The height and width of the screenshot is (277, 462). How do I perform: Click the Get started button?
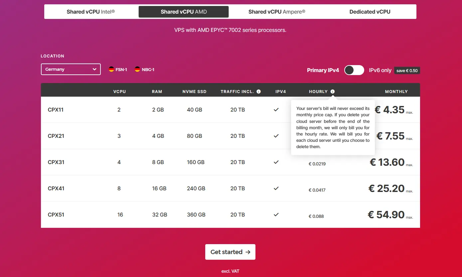pyautogui.click(x=230, y=252)
